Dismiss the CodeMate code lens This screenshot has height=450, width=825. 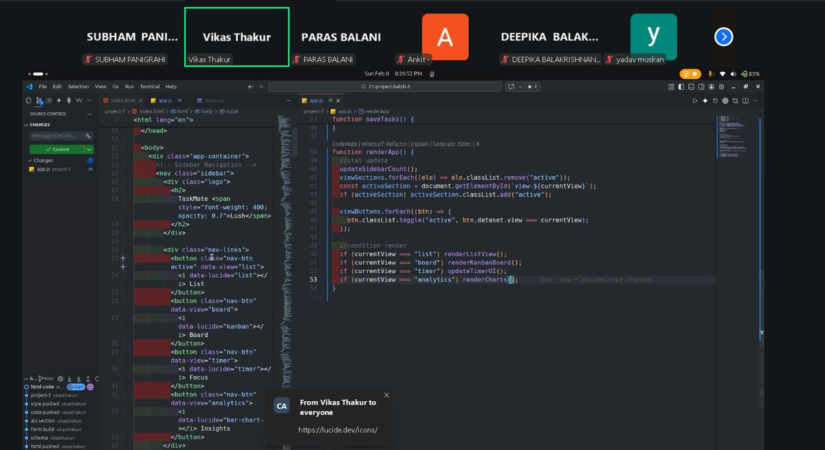tap(477, 144)
